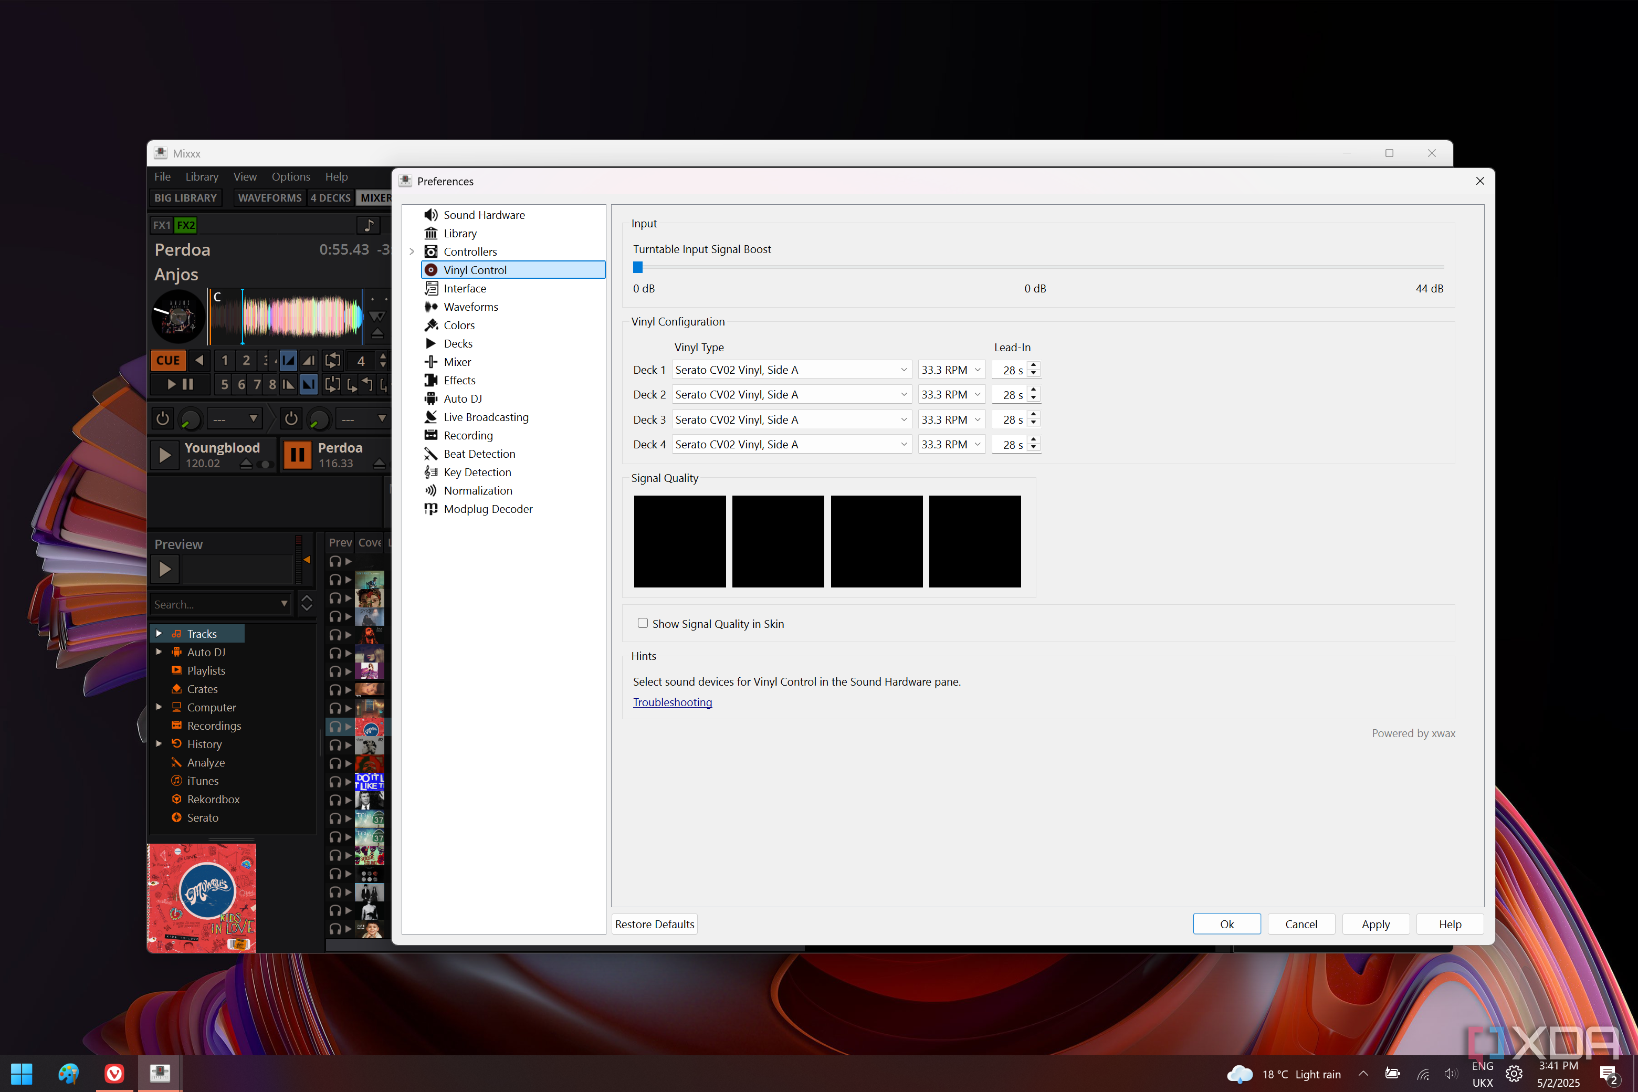Enable Show Signal Quality in Skin
Image resolution: width=1638 pixels, height=1092 pixels.
643,623
